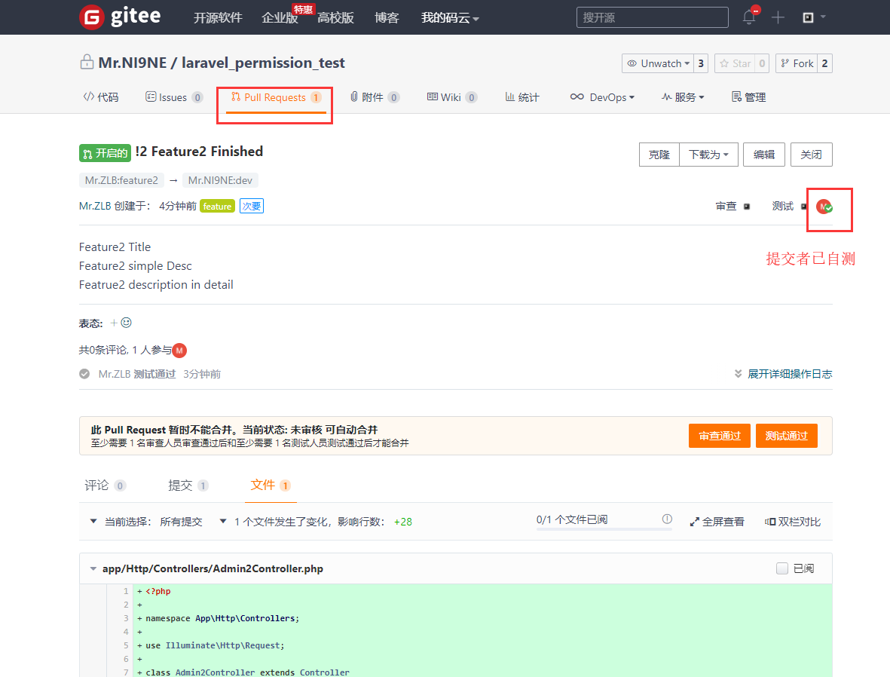The height and width of the screenshot is (677, 890).
Task: Open the 下载为 dropdown
Action: pyautogui.click(x=708, y=155)
